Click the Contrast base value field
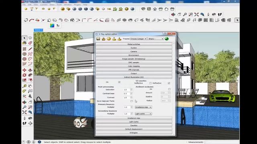 127,94
